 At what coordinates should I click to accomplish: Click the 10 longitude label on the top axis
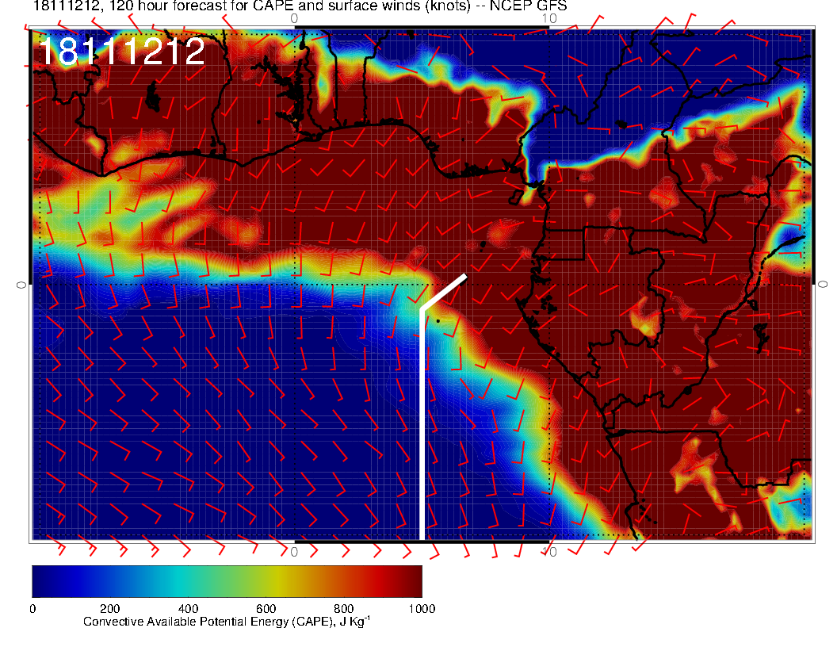551,18
